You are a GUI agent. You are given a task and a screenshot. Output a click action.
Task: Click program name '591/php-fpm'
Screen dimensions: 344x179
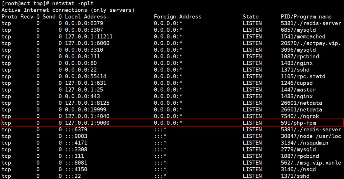pos(298,123)
